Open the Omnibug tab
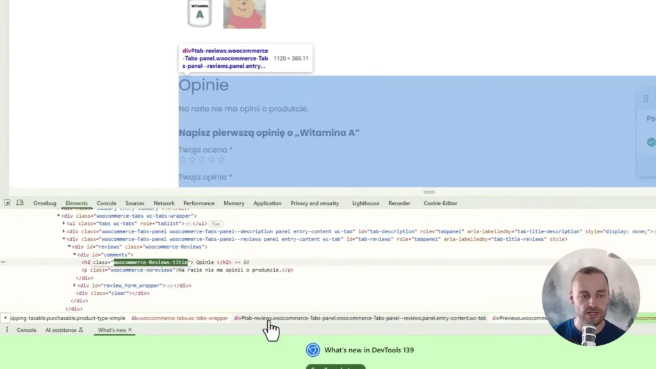 (45, 203)
